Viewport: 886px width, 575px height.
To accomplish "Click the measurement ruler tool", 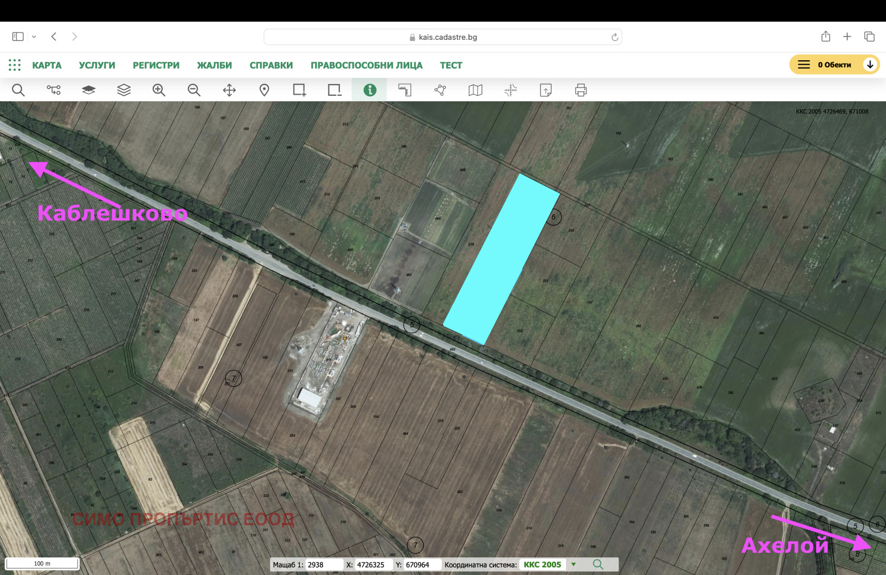I will (x=405, y=90).
